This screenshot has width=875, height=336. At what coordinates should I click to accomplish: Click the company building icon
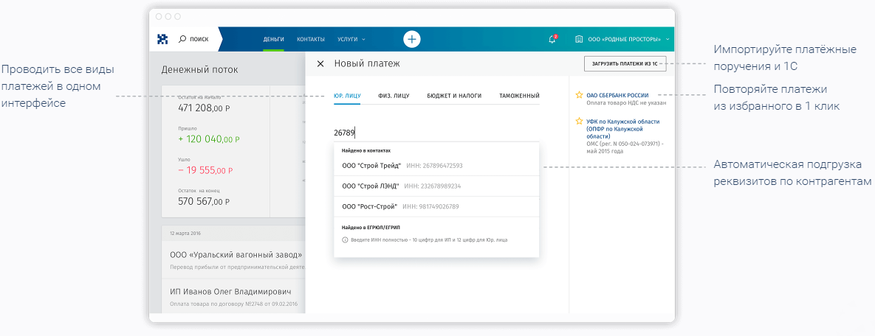click(x=578, y=39)
